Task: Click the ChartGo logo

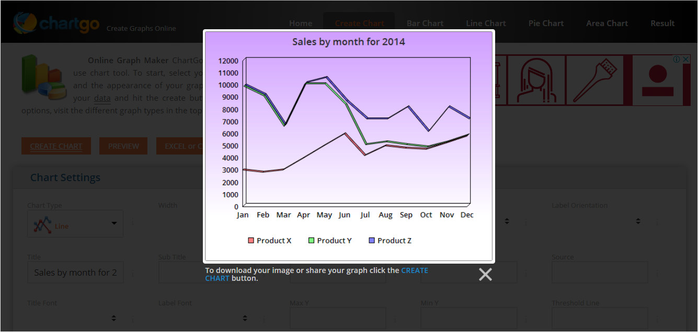Action: pos(56,22)
